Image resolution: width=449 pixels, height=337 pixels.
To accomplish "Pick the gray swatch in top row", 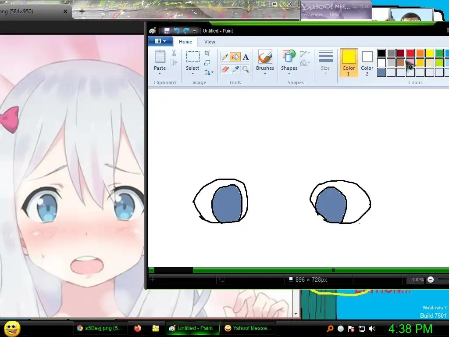I will [391, 53].
